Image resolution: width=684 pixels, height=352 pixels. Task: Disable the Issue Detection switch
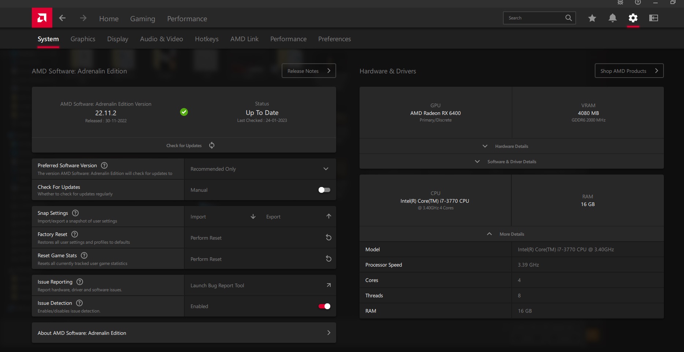click(x=324, y=306)
